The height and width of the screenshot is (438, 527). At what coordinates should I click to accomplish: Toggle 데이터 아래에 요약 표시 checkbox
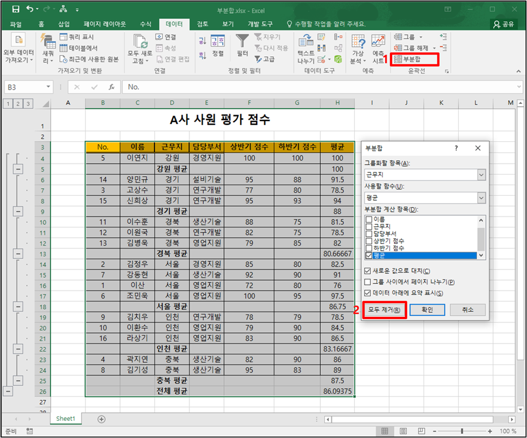(x=367, y=293)
